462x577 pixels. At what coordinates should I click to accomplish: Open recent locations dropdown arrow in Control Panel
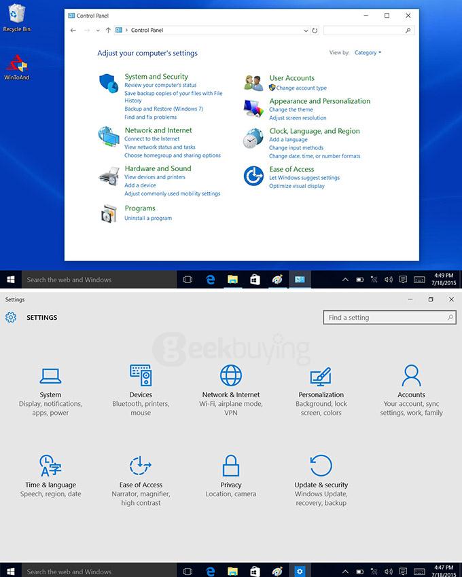pos(98,31)
